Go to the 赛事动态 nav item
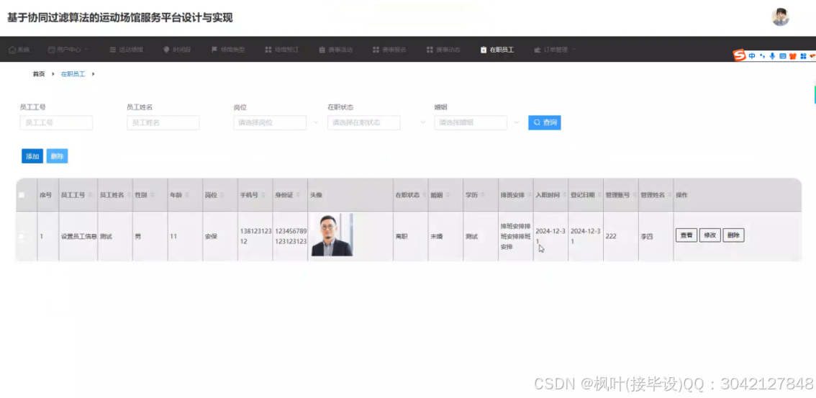The height and width of the screenshot is (398, 816). click(x=443, y=50)
